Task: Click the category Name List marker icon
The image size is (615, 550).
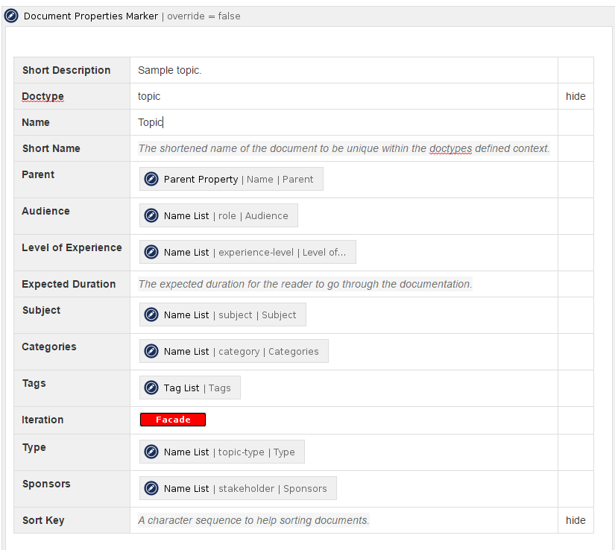Action: coord(151,351)
